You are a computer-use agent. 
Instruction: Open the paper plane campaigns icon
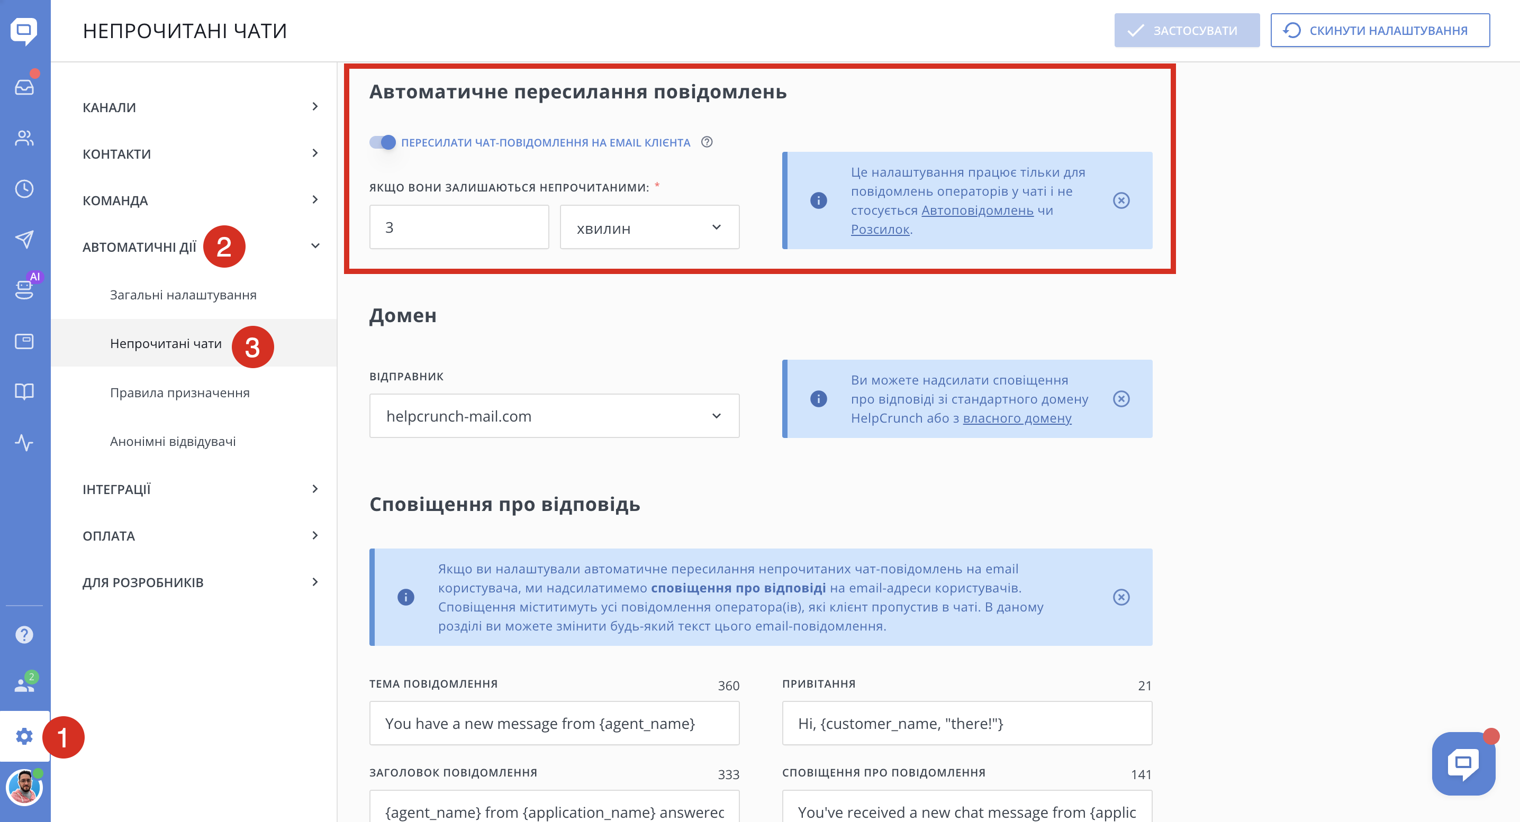tap(24, 240)
